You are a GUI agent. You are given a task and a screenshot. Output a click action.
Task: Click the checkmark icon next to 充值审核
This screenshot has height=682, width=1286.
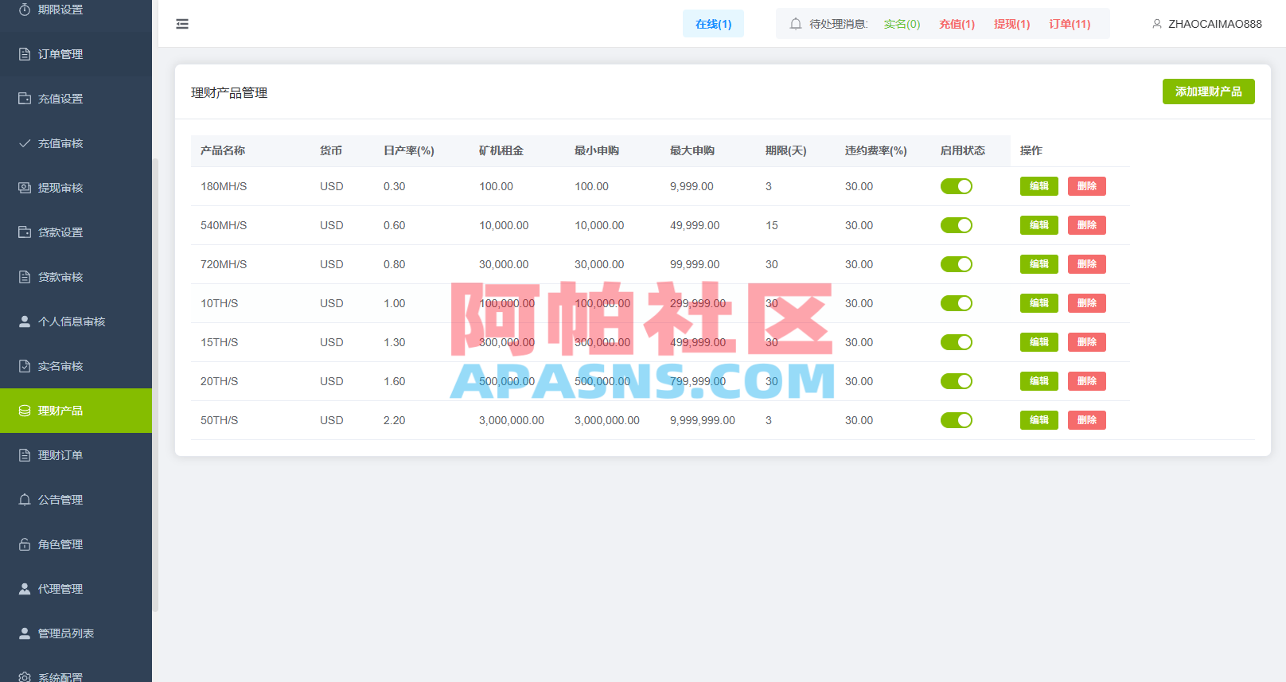click(25, 143)
